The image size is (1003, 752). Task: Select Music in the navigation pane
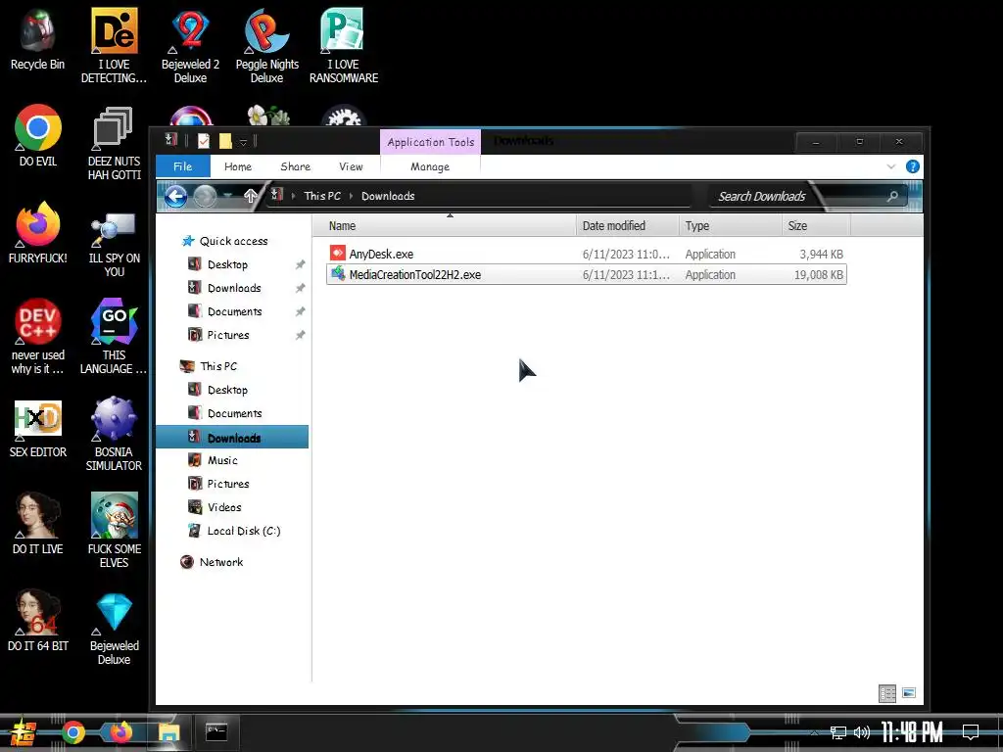click(222, 460)
